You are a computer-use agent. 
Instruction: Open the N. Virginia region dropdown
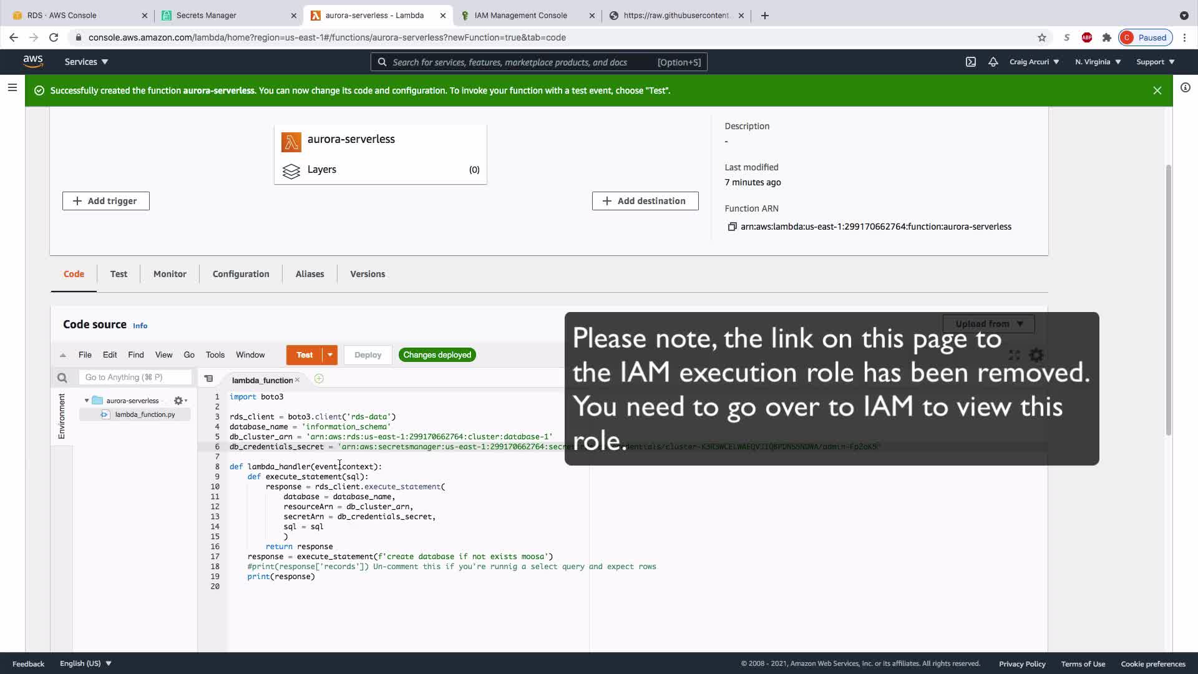tap(1098, 62)
